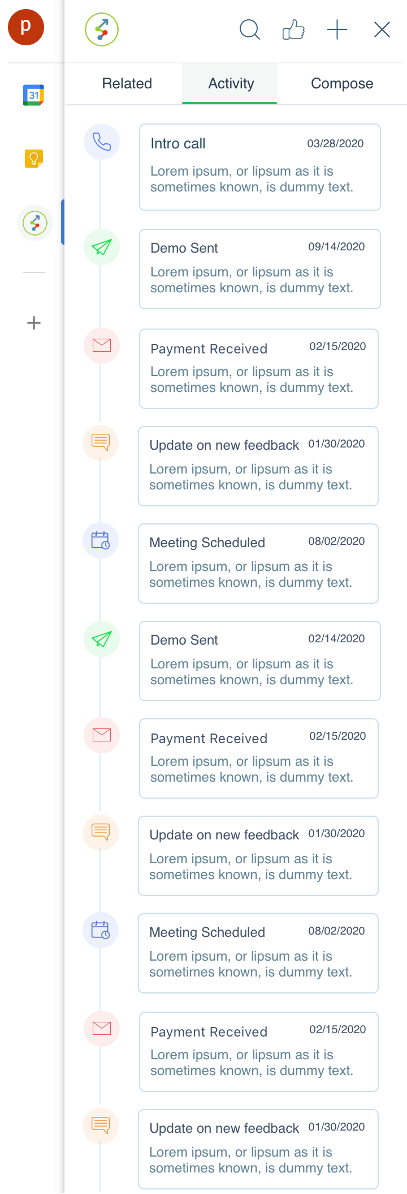Click the phone icon for Intro call
This screenshot has width=407, height=1194.
pyautogui.click(x=102, y=142)
